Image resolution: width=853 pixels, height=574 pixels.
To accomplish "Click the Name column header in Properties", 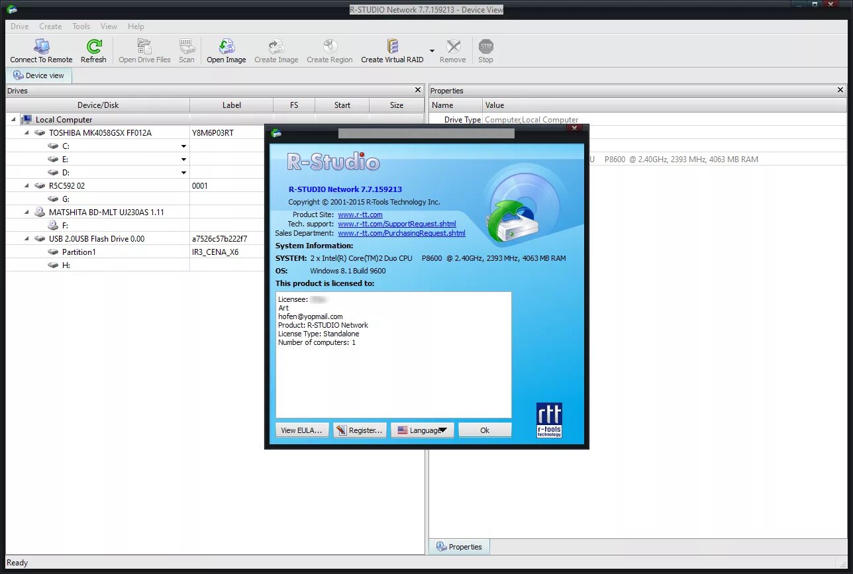I will coord(456,105).
